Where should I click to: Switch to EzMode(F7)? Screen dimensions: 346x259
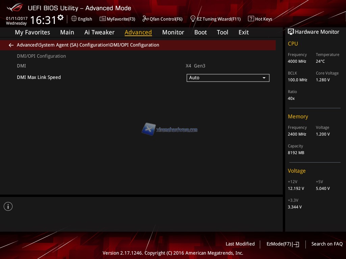282,244
